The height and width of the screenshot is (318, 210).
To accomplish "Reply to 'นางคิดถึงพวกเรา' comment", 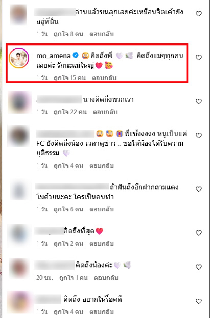I will tap(105, 112).
